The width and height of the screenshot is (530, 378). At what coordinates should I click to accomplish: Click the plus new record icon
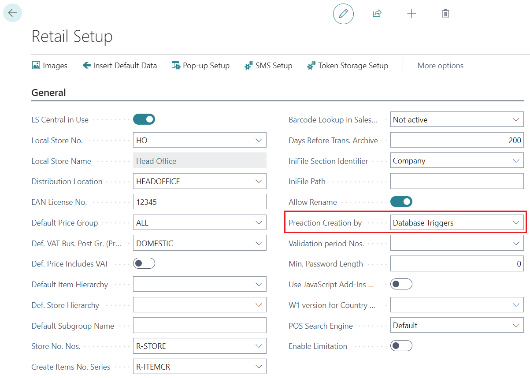point(411,14)
